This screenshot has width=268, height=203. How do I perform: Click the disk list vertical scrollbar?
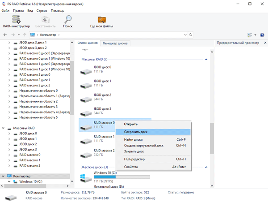coord(212,138)
